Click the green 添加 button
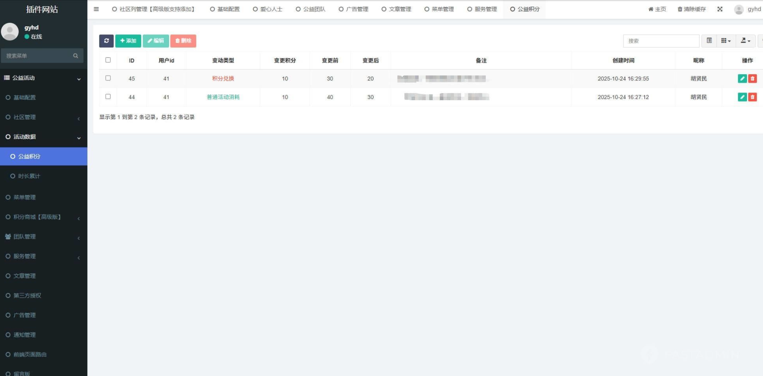The height and width of the screenshot is (376, 763). [128, 41]
